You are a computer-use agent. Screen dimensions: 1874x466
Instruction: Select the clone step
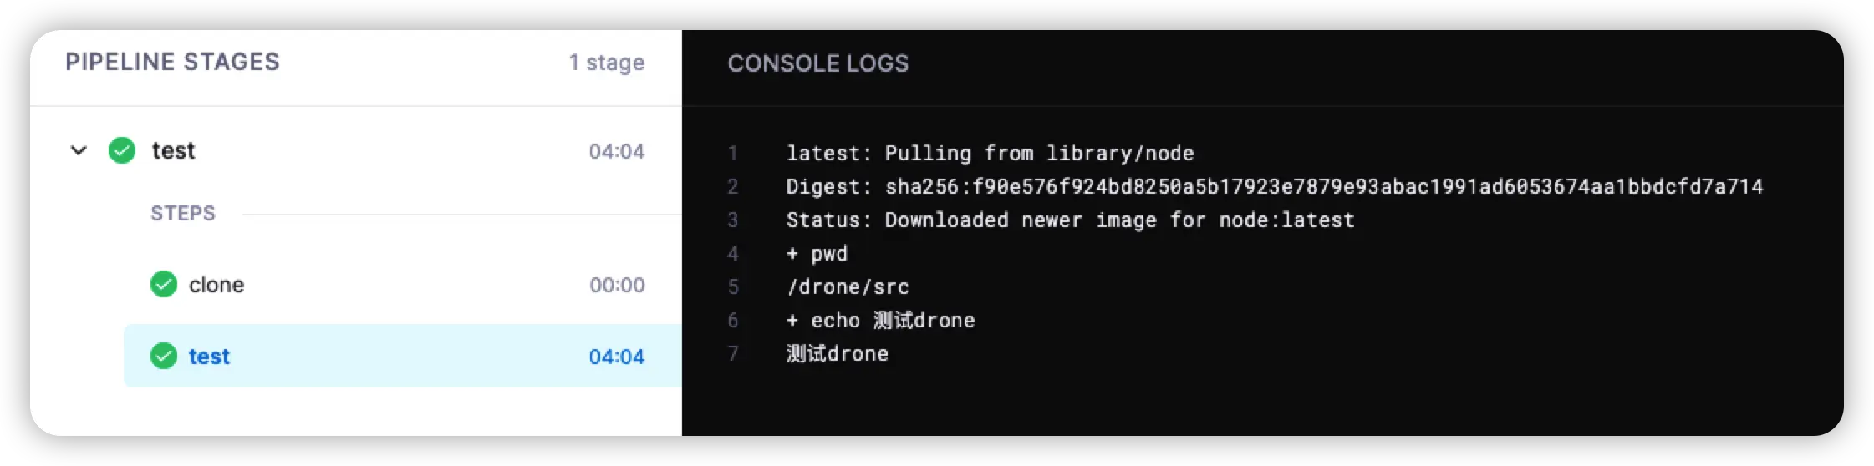pyautogui.click(x=403, y=285)
